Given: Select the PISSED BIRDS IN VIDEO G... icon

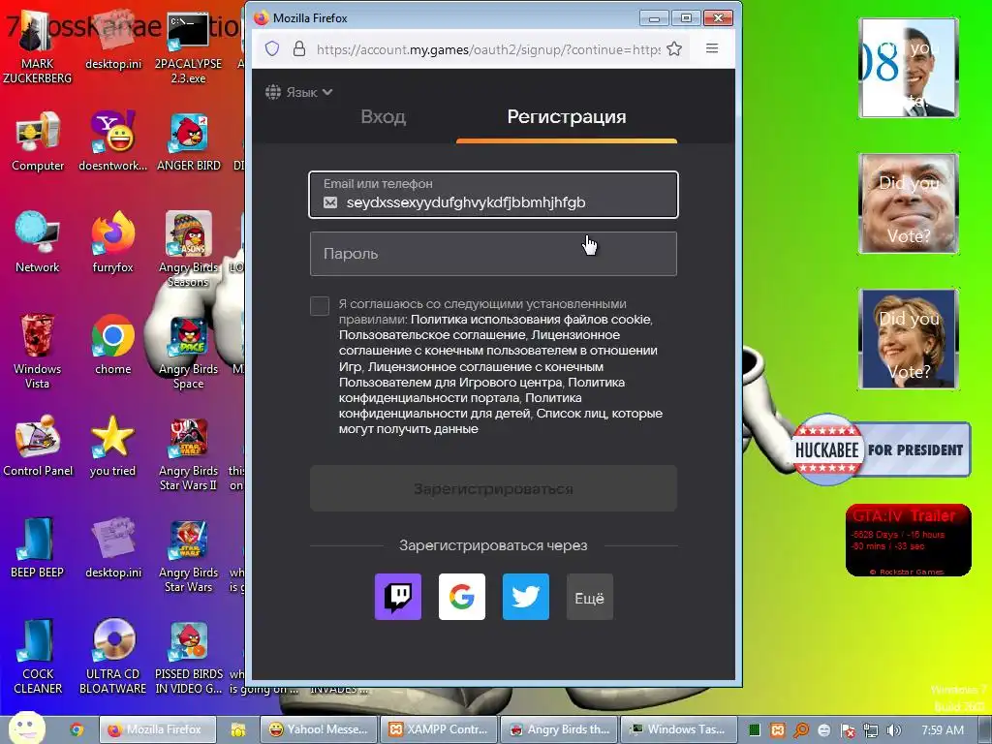Looking at the screenshot, I should (x=188, y=657).
